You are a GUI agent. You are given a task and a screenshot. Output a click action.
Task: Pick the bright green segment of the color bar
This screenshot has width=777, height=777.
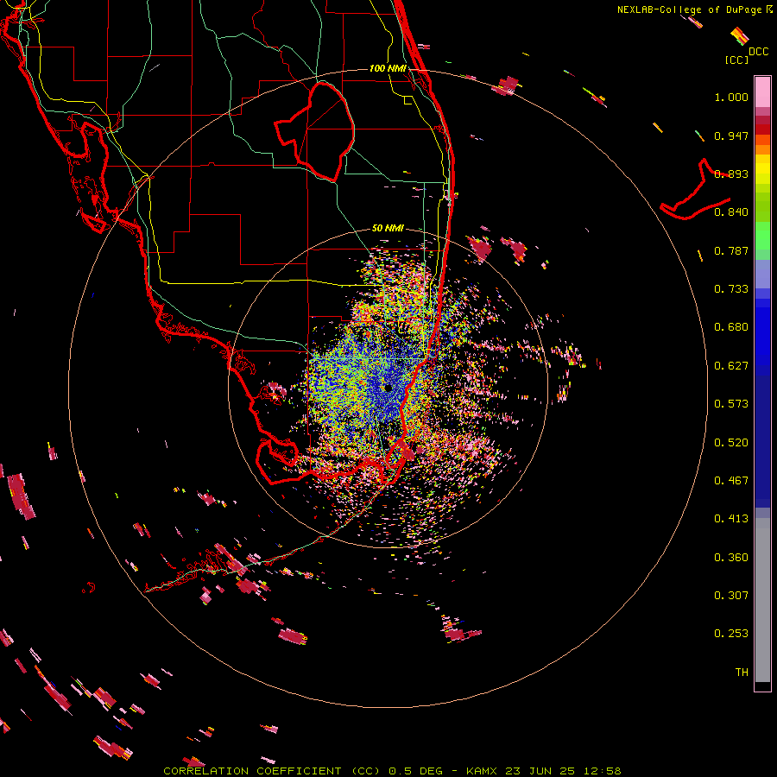tap(762, 236)
